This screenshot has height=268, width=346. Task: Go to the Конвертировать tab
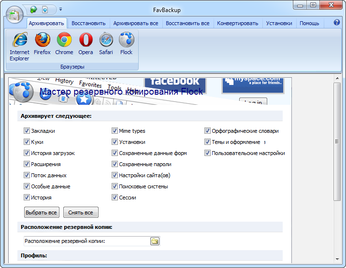[237, 23]
